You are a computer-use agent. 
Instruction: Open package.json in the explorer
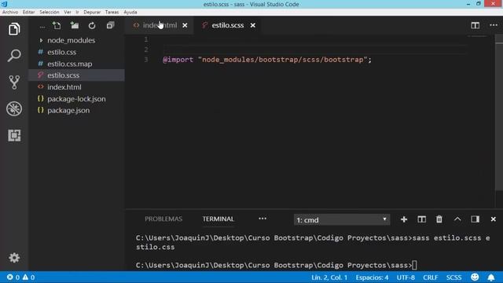pyautogui.click(x=68, y=110)
